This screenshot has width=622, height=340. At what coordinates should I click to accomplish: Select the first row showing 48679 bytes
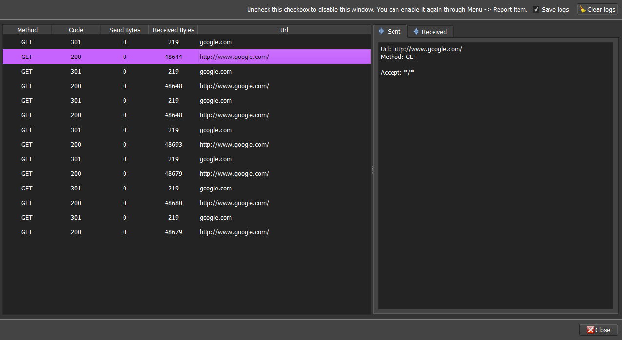173,174
